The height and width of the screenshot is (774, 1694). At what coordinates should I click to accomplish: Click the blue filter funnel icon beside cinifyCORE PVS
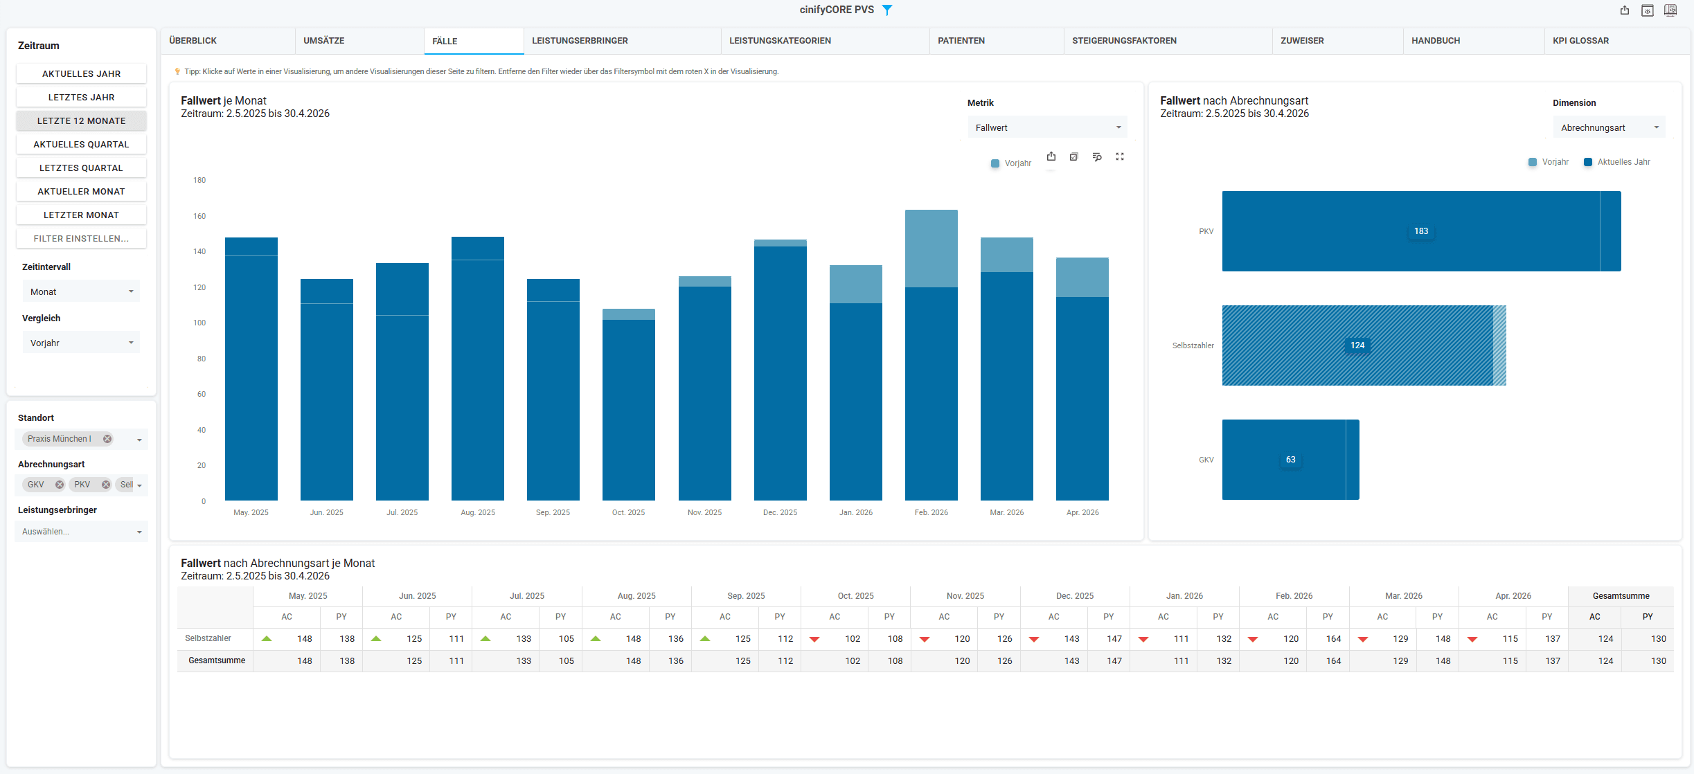pyautogui.click(x=887, y=10)
